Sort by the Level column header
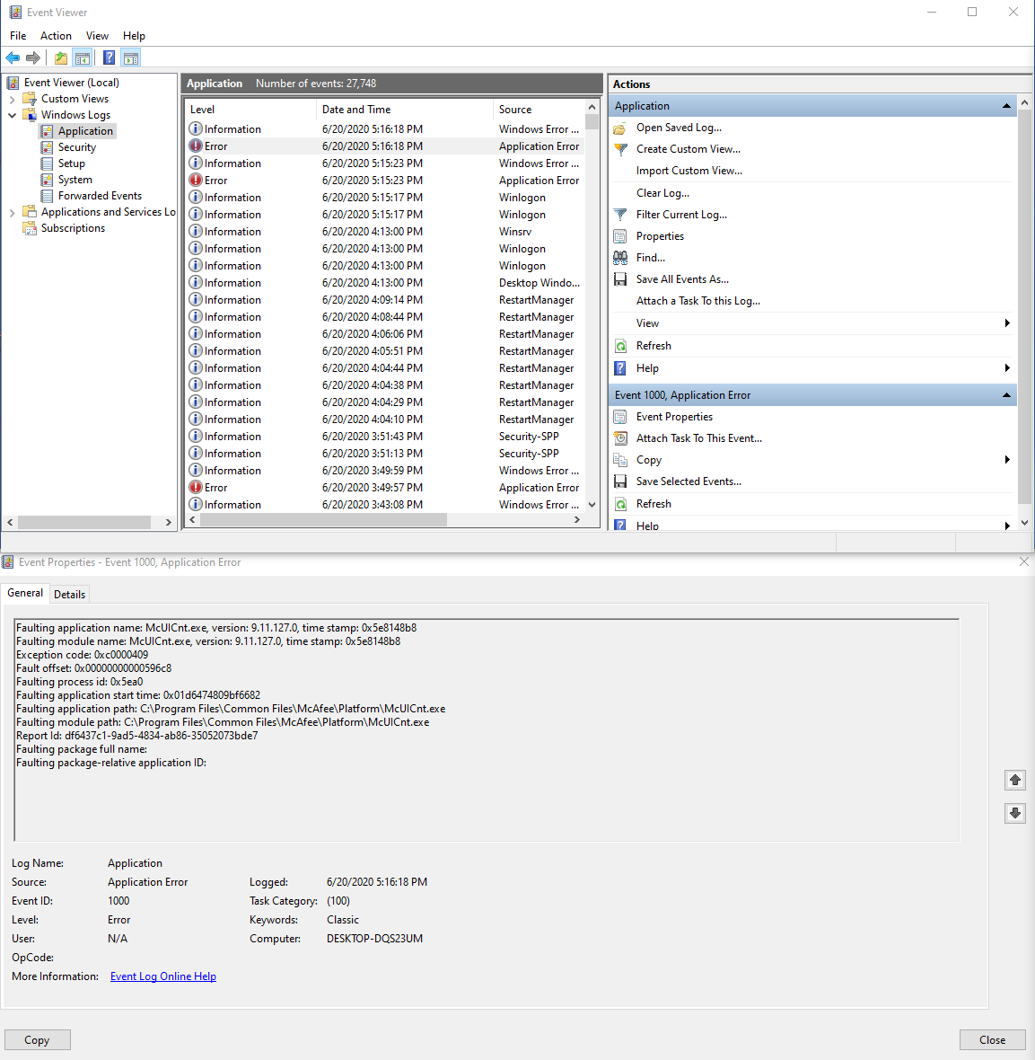This screenshot has height=1060, width=1035. click(x=250, y=110)
